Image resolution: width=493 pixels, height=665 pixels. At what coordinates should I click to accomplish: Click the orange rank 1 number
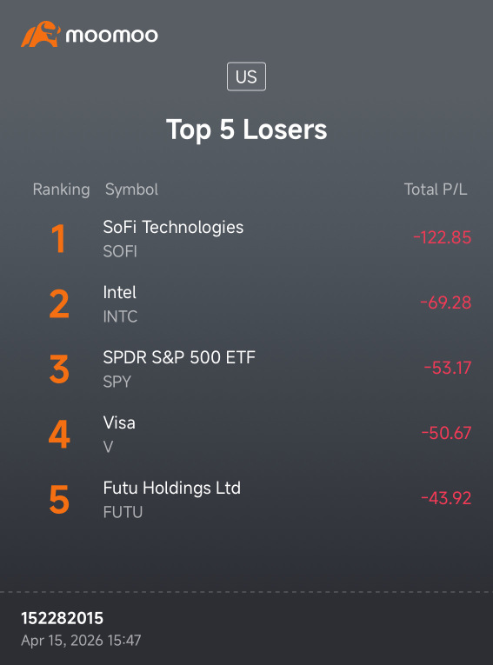point(58,239)
